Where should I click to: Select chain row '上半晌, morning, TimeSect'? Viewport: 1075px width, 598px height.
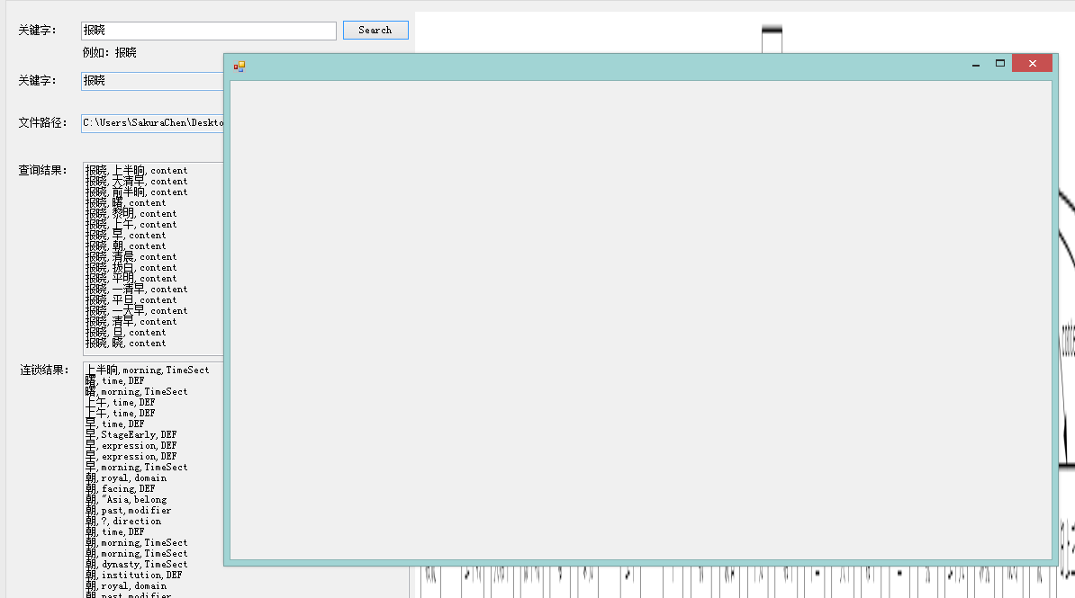[x=148, y=370]
